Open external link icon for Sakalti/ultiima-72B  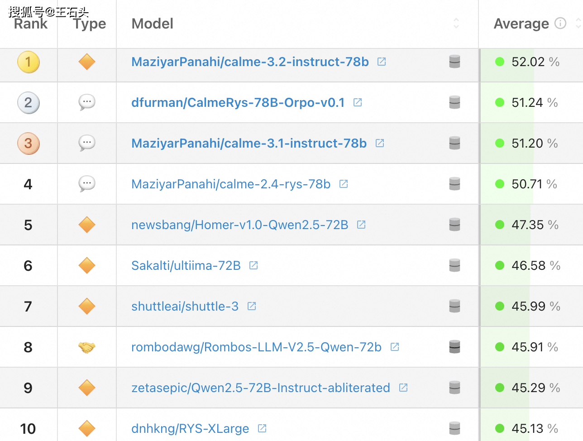(x=253, y=265)
